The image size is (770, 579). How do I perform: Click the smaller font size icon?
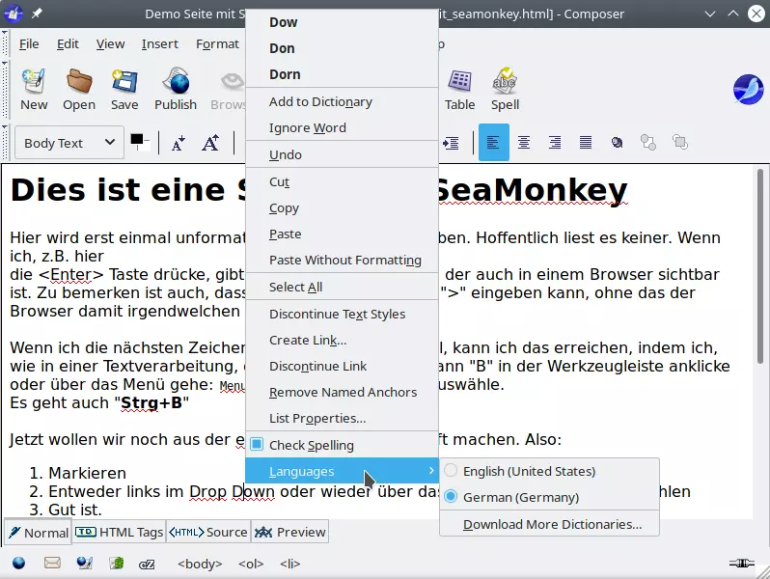(179, 143)
